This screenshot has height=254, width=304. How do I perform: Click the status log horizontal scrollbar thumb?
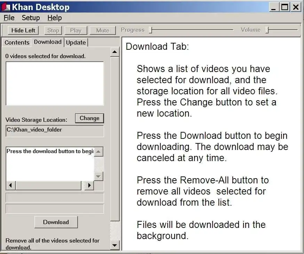pos(48,185)
